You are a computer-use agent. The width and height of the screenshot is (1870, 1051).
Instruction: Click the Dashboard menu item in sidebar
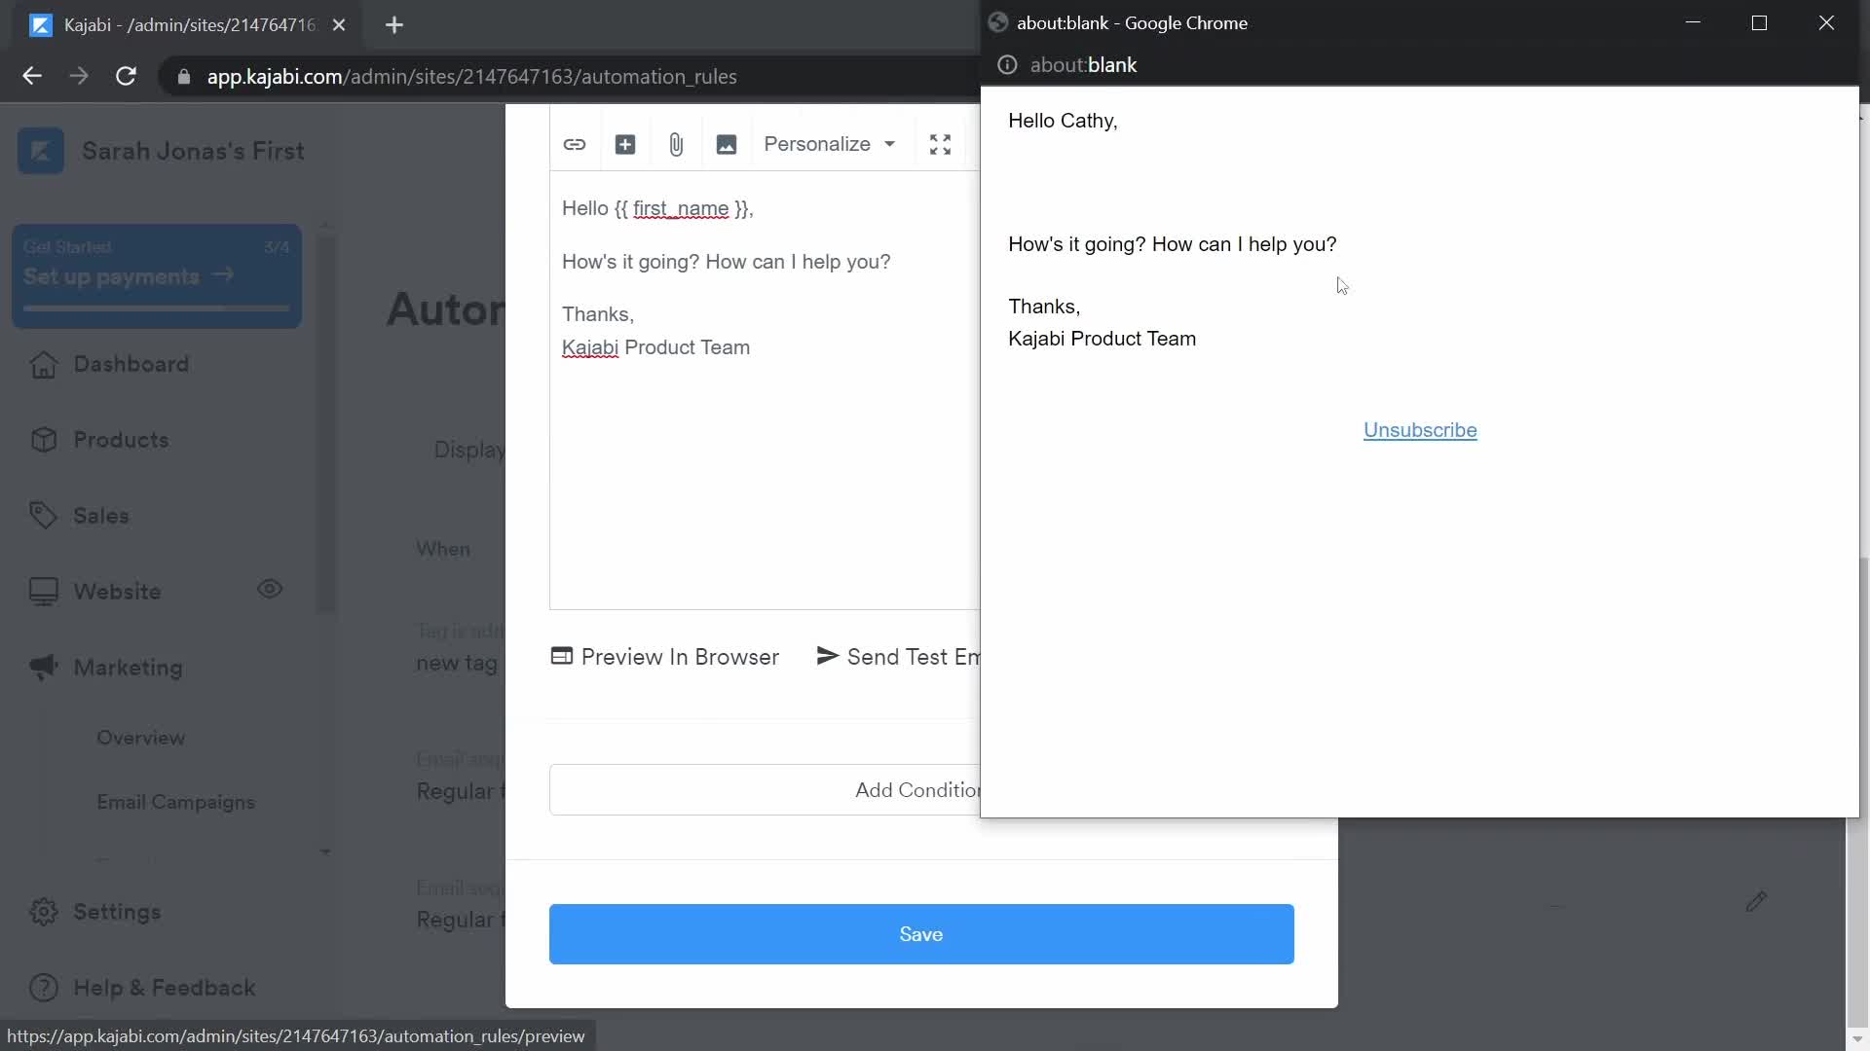(131, 365)
